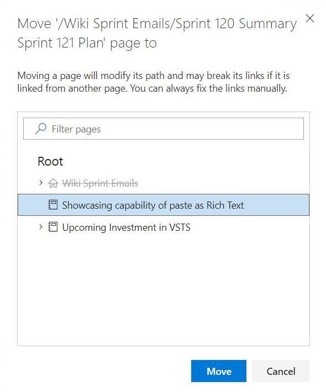Dismiss the dialog via Cancel button

tap(281, 371)
